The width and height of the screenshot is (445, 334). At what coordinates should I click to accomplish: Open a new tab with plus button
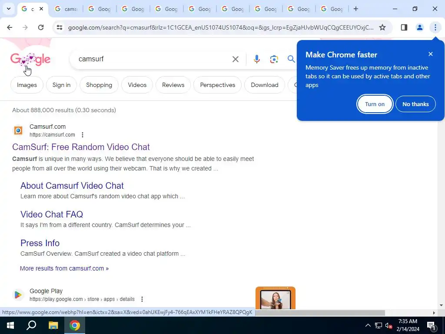click(355, 9)
